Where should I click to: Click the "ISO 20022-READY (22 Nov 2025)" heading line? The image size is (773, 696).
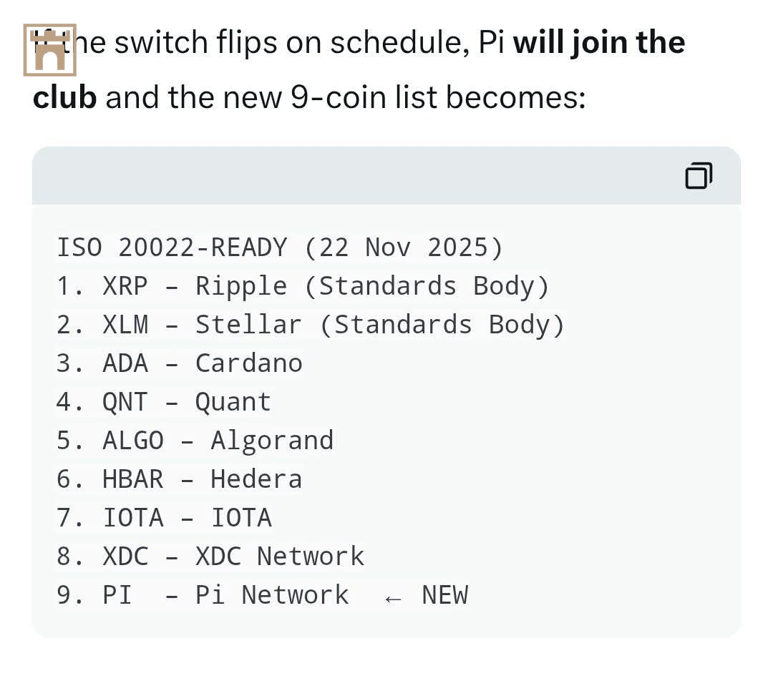point(280,247)
